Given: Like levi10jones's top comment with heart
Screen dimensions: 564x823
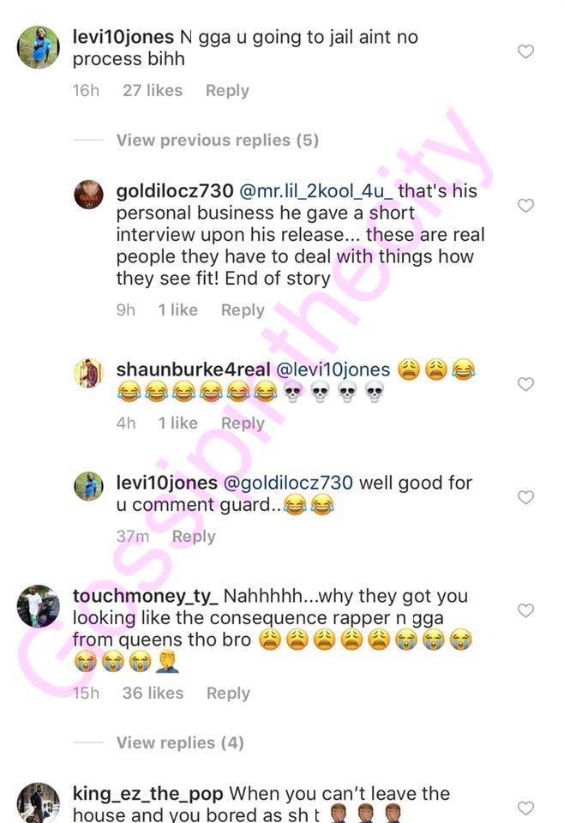Looking at the screenshot, I should pos(525,51).
